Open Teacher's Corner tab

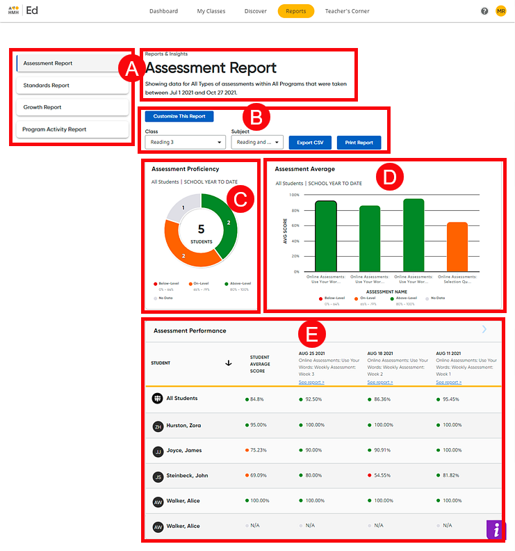pos(348,11)
